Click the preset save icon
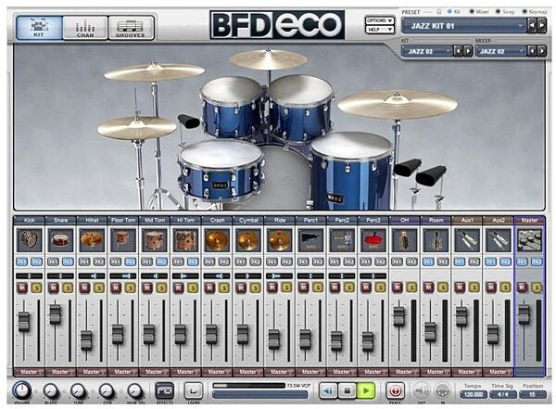 tap(439, 12)
